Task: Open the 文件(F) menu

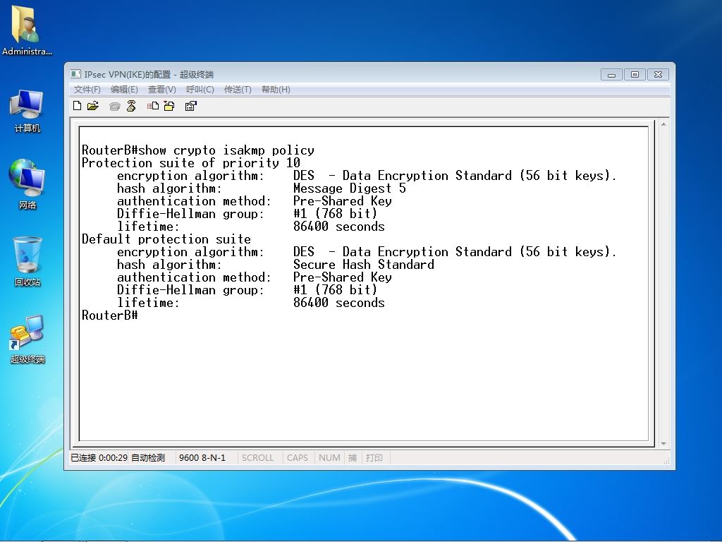Action: [x=87, y=90]
